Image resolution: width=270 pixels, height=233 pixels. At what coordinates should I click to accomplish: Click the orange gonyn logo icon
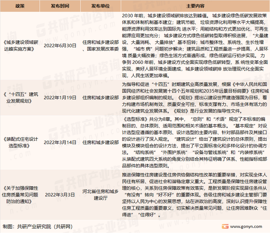[225, 226]
